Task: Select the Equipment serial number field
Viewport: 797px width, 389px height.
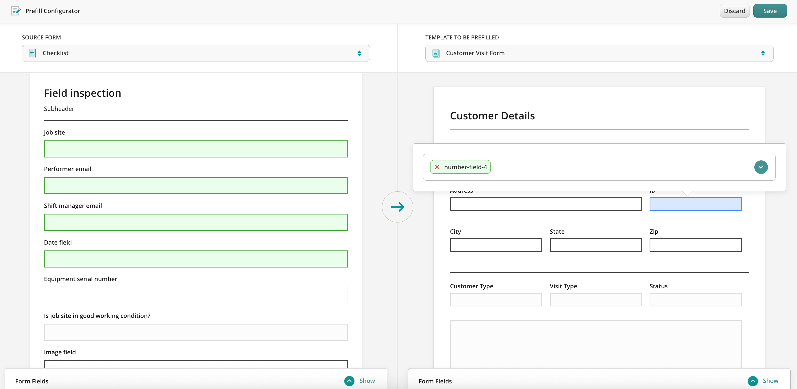Action: (x=196, y=296)
